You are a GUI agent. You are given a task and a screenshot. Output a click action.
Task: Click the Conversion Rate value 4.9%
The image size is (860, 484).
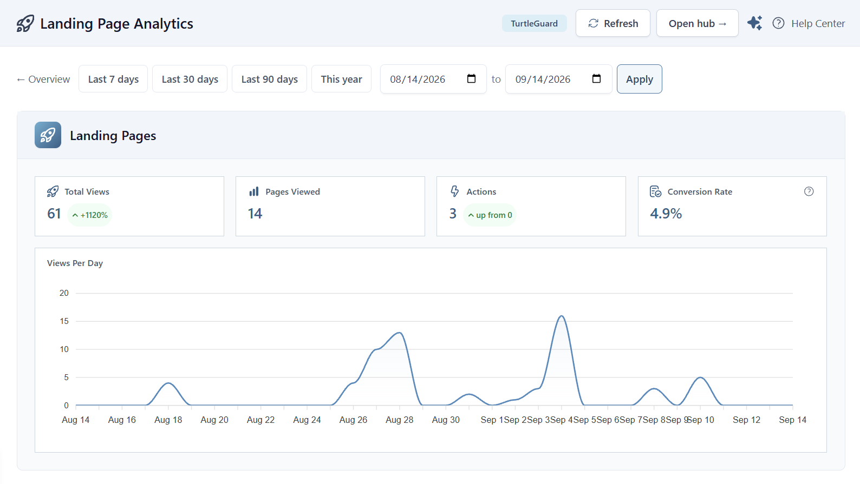click(666, 214)
